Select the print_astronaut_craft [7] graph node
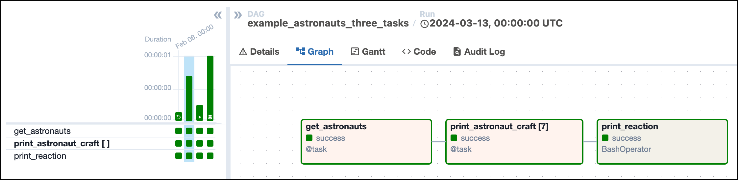The width and height of the screenshot is (738, 180). [x=514, y=141]
